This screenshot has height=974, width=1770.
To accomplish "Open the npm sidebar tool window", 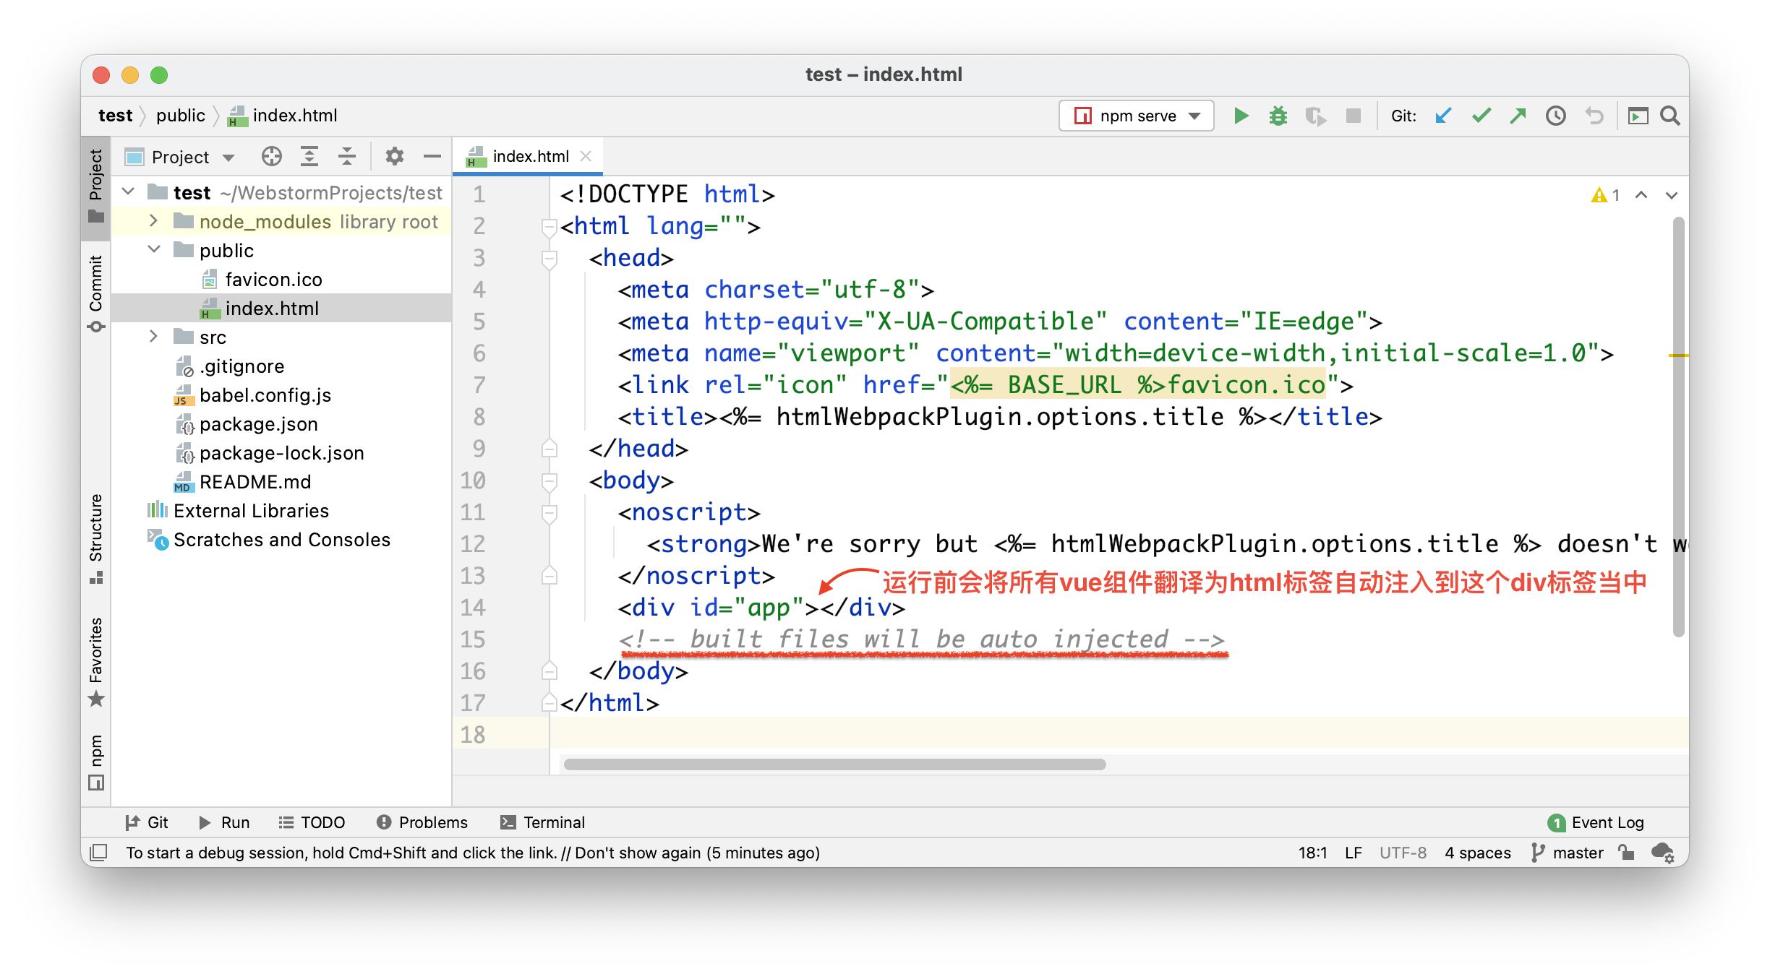I will 96,762.
